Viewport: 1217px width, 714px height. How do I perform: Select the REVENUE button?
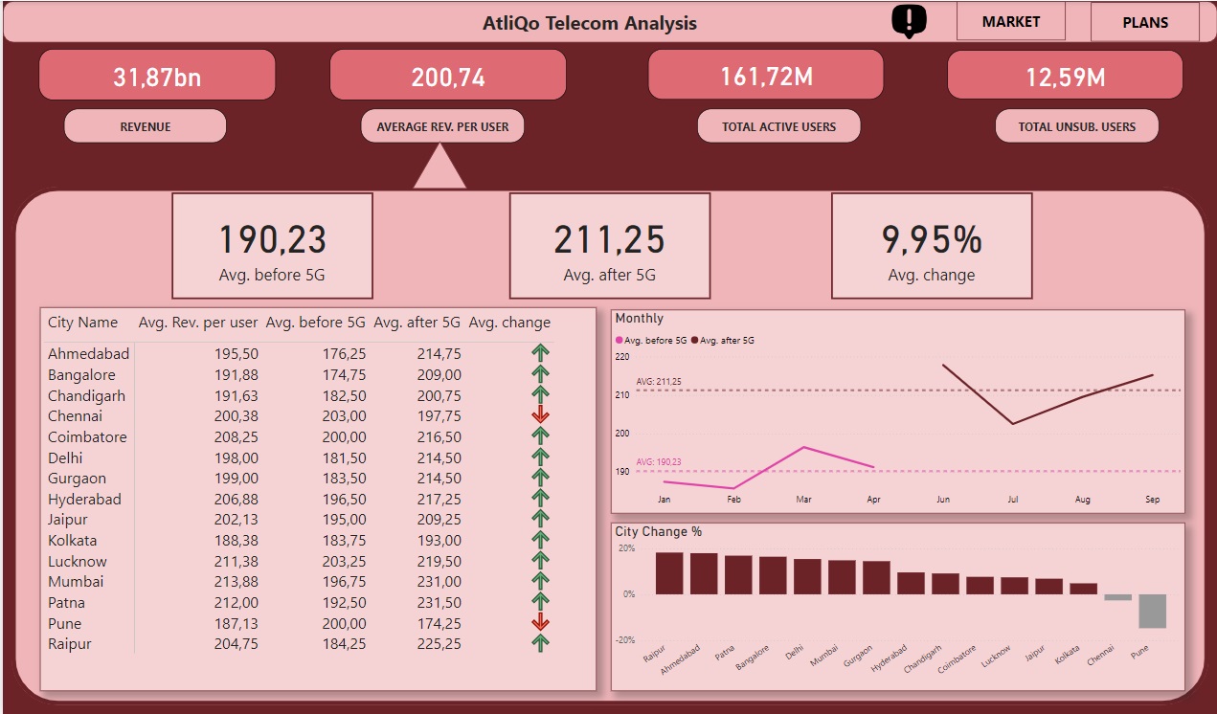coord(146,126)
